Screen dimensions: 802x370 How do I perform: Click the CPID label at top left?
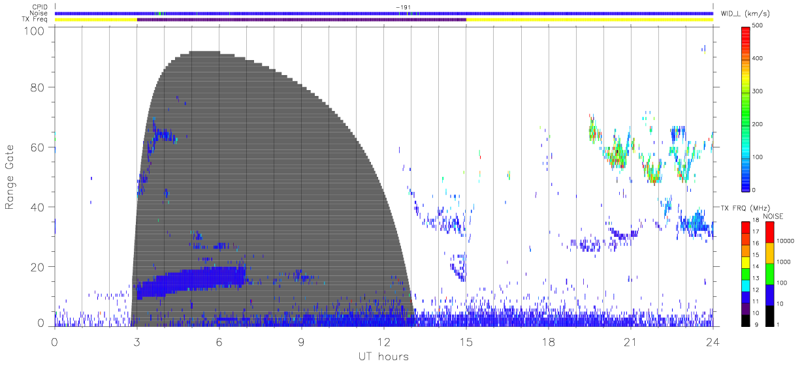tap(39, 7)
